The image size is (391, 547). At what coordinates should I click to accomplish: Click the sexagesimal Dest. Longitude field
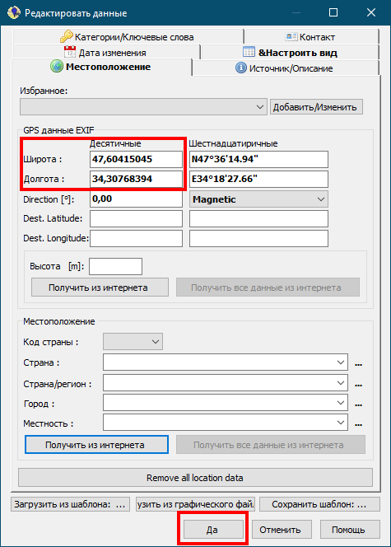tap(258, 239)
